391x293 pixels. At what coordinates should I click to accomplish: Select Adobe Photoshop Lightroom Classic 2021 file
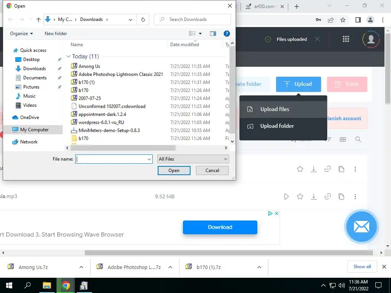point(120,74)
